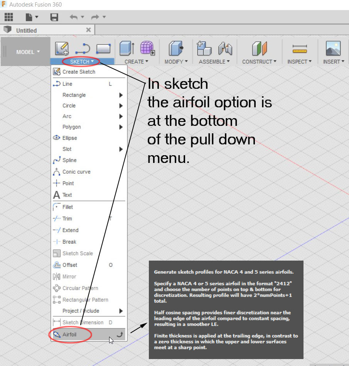Select Fillet in the Sketch menu

pyautogui.click(x=89, y=207)
